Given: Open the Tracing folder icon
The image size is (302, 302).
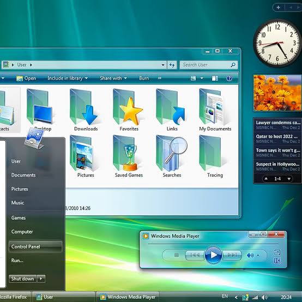Looking at the screenshot, I should pyautogui.click(x=210, y=153).
